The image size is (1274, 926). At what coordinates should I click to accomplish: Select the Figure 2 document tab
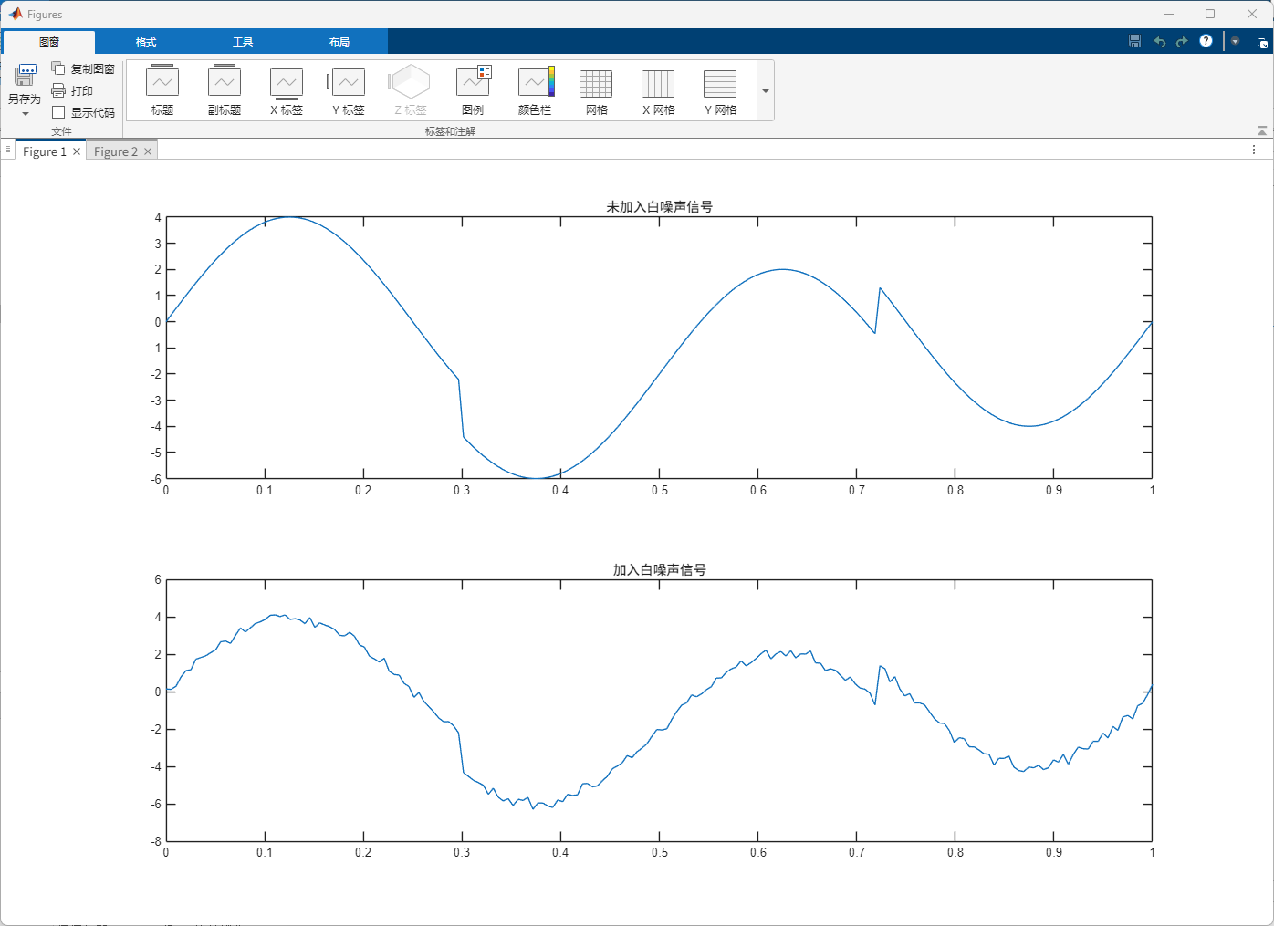(115, 151)
